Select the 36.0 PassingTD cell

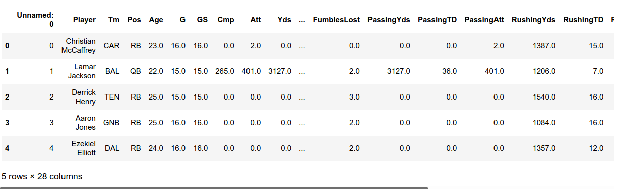coord(449,71)
